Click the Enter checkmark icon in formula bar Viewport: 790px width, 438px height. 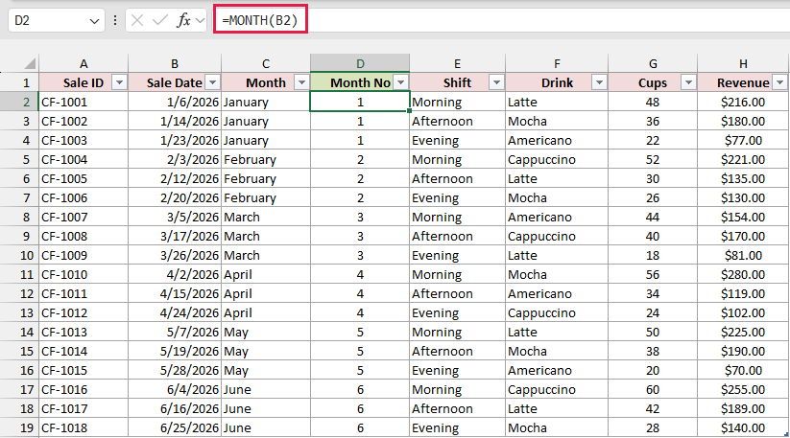click(159, 20)
